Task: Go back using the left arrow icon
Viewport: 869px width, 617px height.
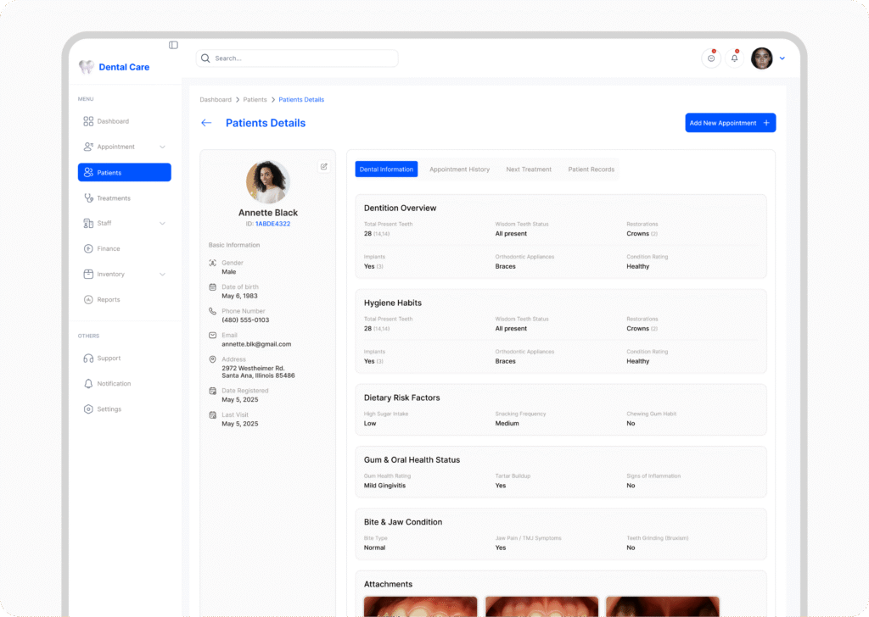Action: coord(206,123)
